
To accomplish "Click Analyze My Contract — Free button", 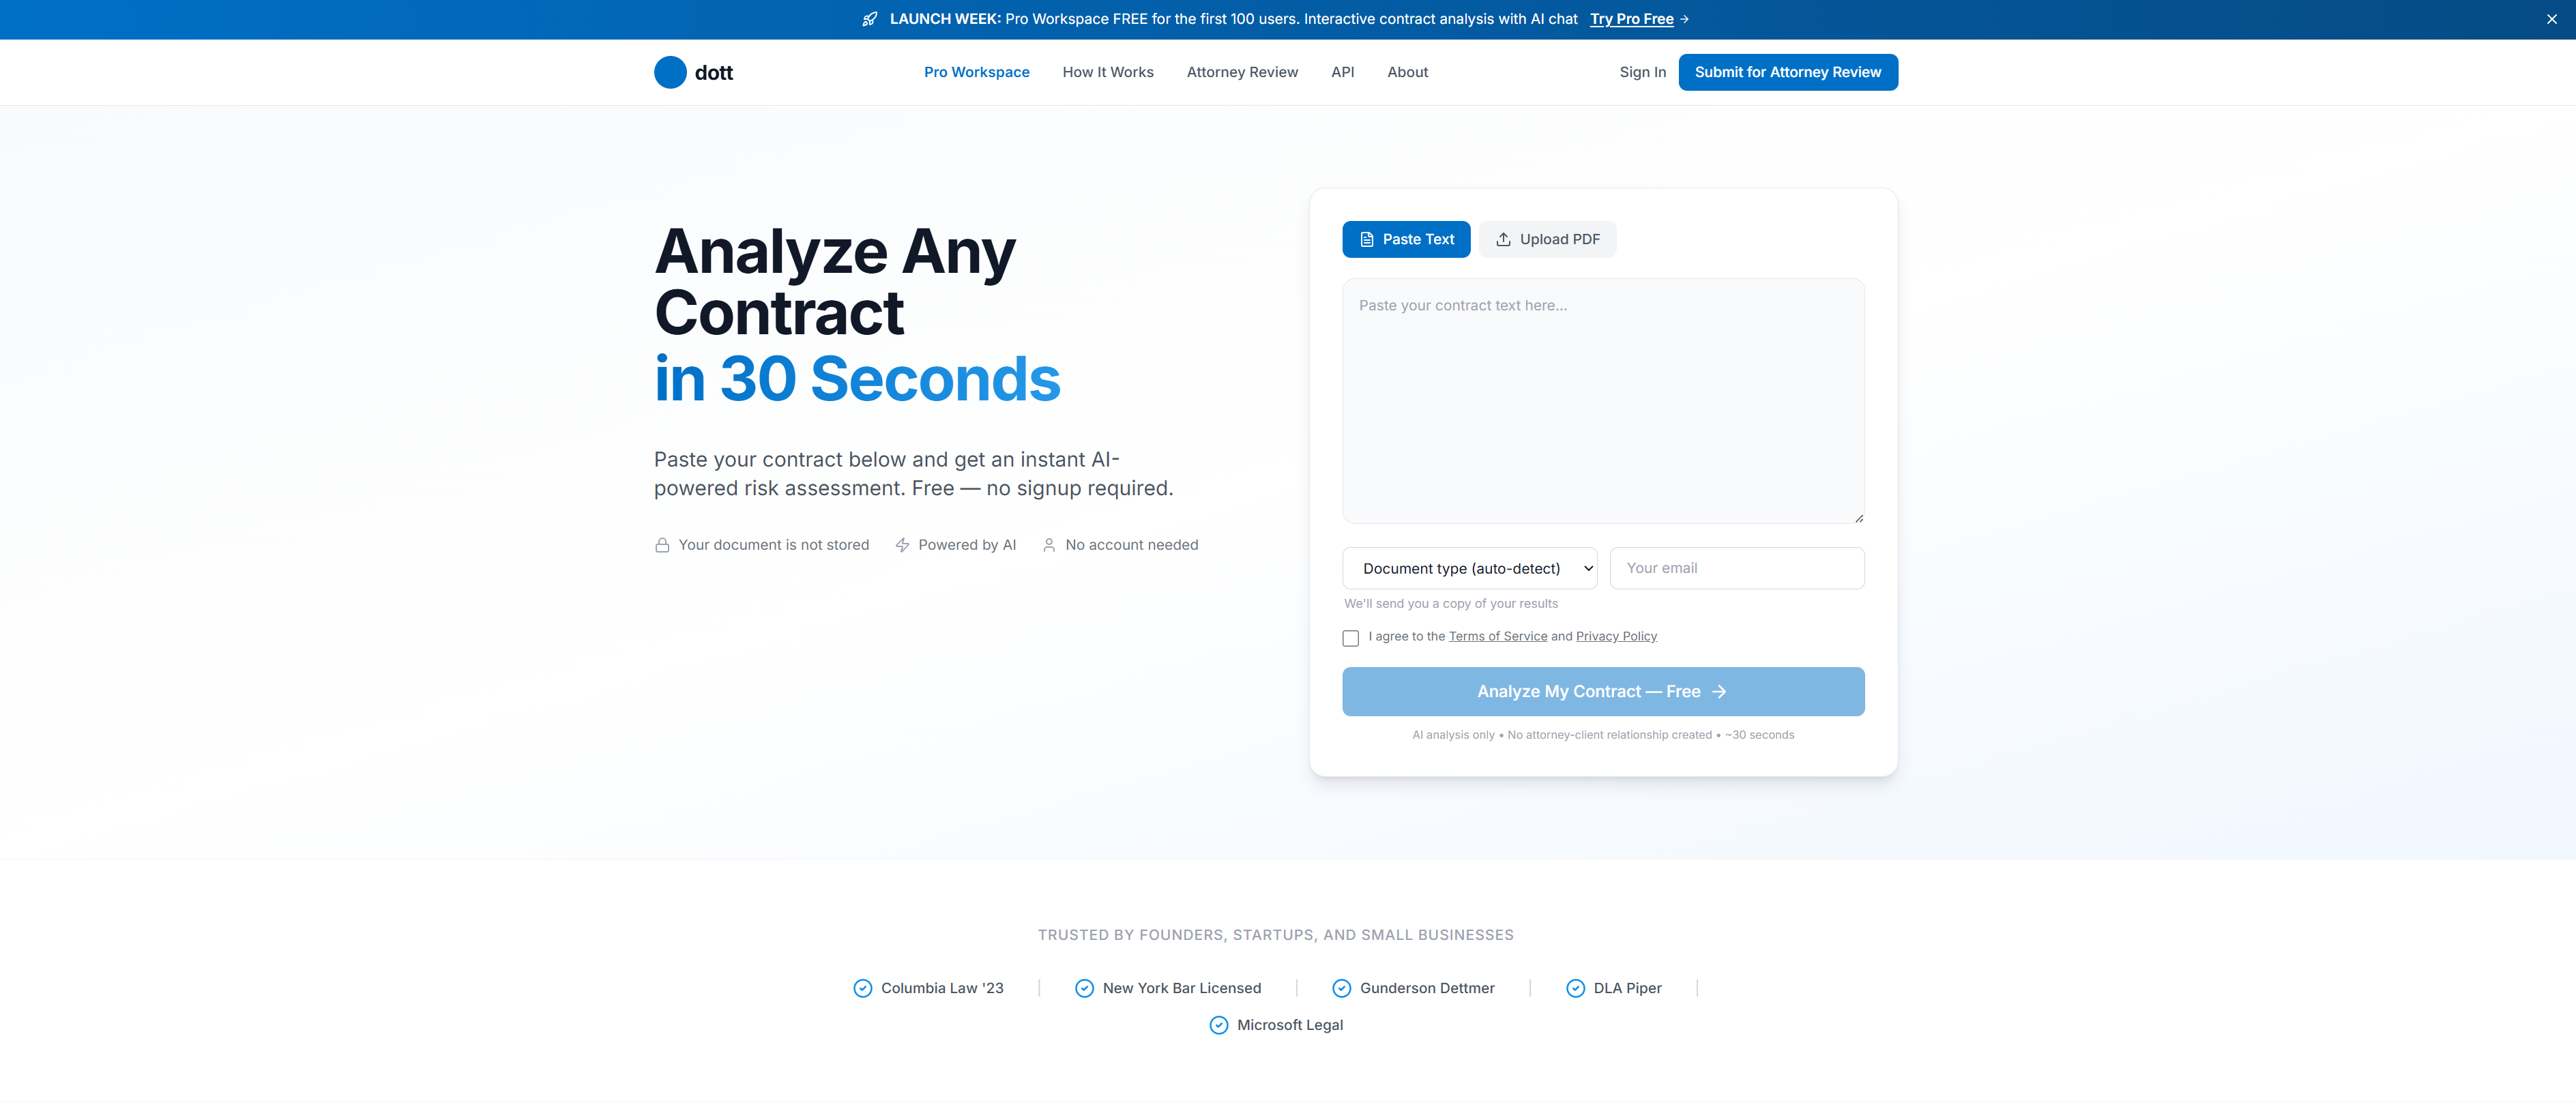I will (x=1602, y=691).
